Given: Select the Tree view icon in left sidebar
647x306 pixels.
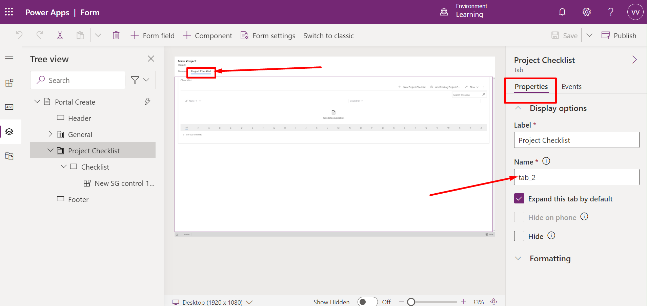Looking at the screenshot, I should 9,132.
